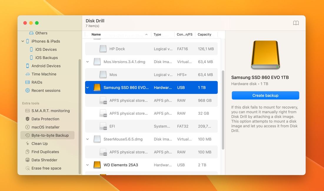Collapse the SteerMouse5.6.5.dmg row
Image resolution: width=324 pixels, height=191 pixels.
click(88, 139)
